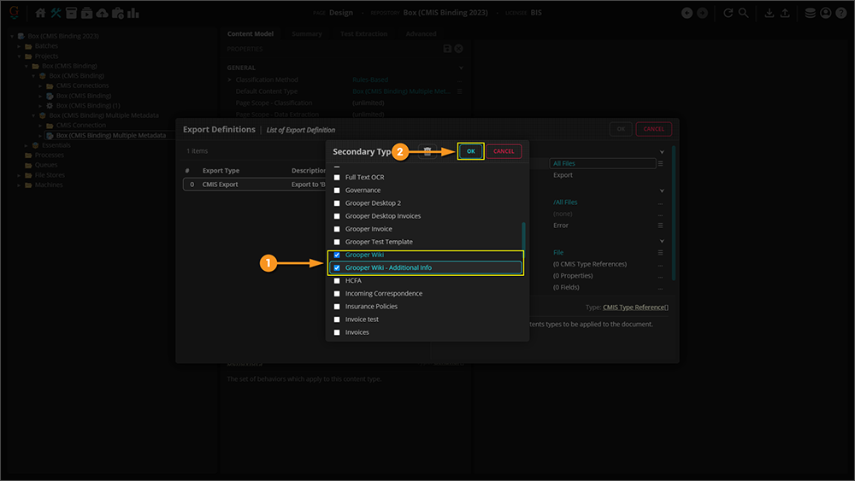Click the refresh icon in top bar
The width and height of the screenshot is (855, 481).
[728, 13]
